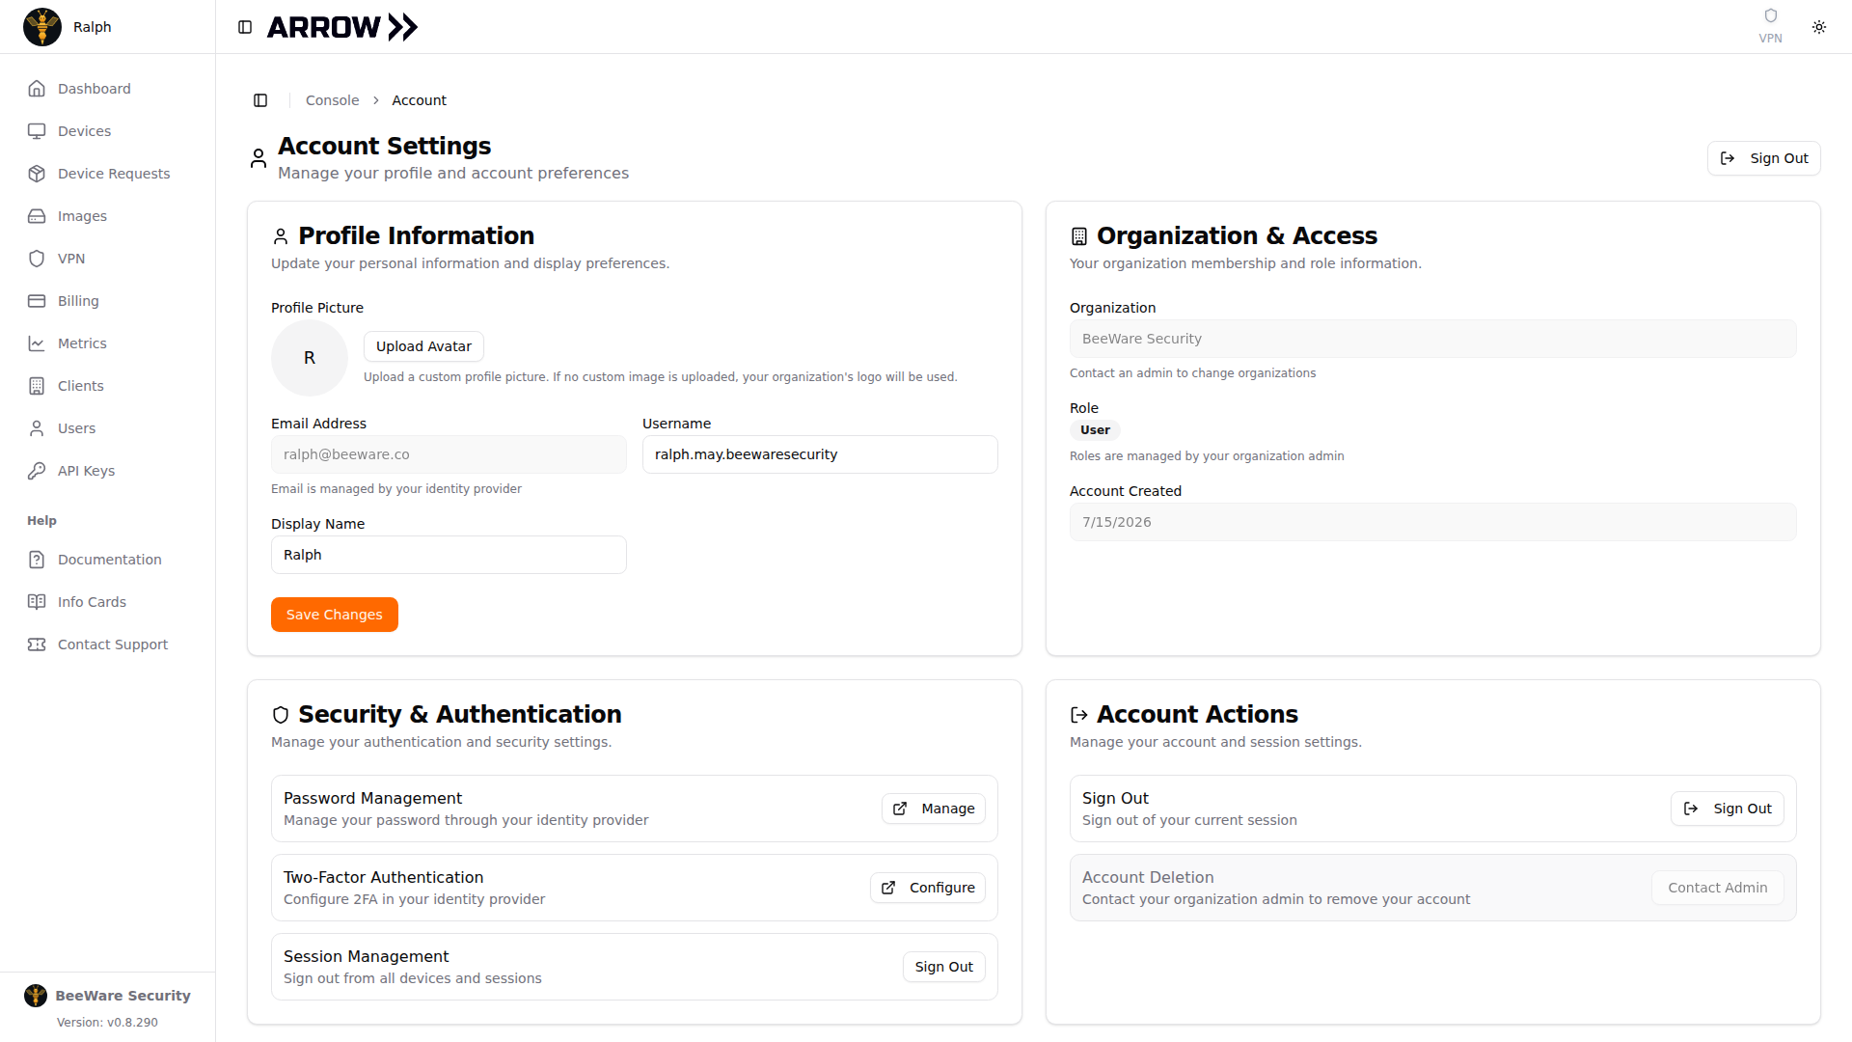Click the Version v0.8.290 text
The width and height of the screenshot is (1852, 1042).
point(107,1023)
